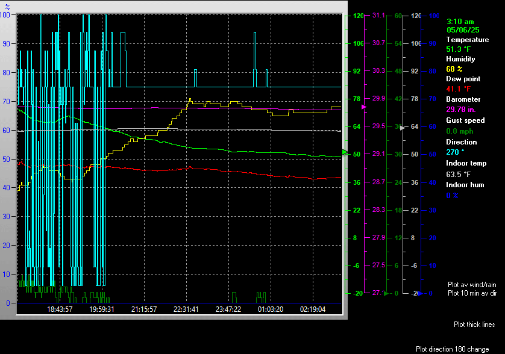The width and height of the screenshot is (505, 354).
Task: Click the time label 18:43:57
Action: coord(60,309)
